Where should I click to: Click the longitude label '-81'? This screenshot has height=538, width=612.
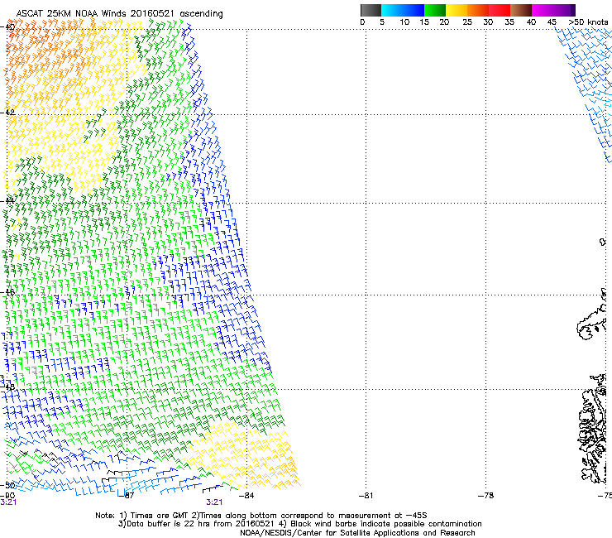tap(366, 496)
